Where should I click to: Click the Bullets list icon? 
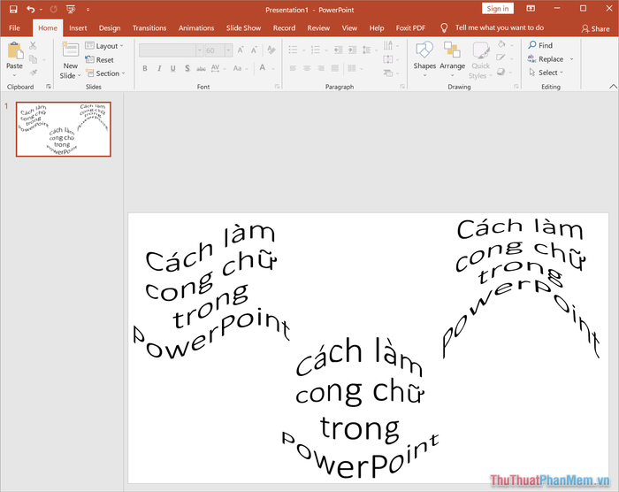tap(293, 50)
